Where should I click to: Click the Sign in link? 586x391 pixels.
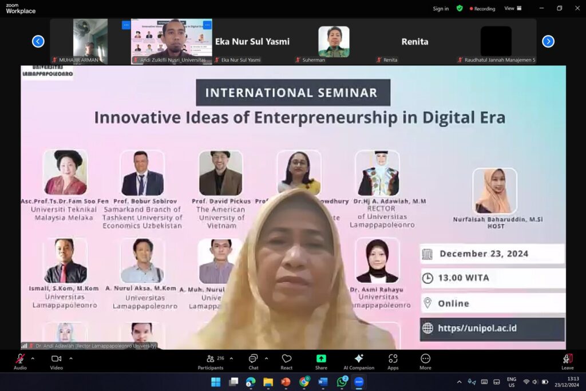point(441,9)
